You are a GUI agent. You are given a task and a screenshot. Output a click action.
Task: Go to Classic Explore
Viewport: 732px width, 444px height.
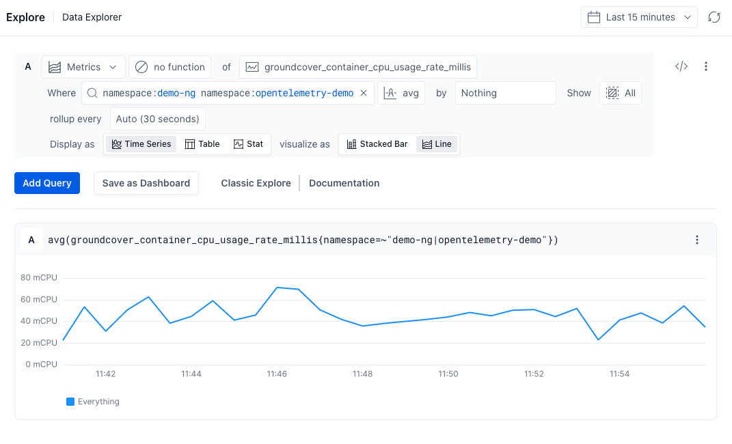256,183
